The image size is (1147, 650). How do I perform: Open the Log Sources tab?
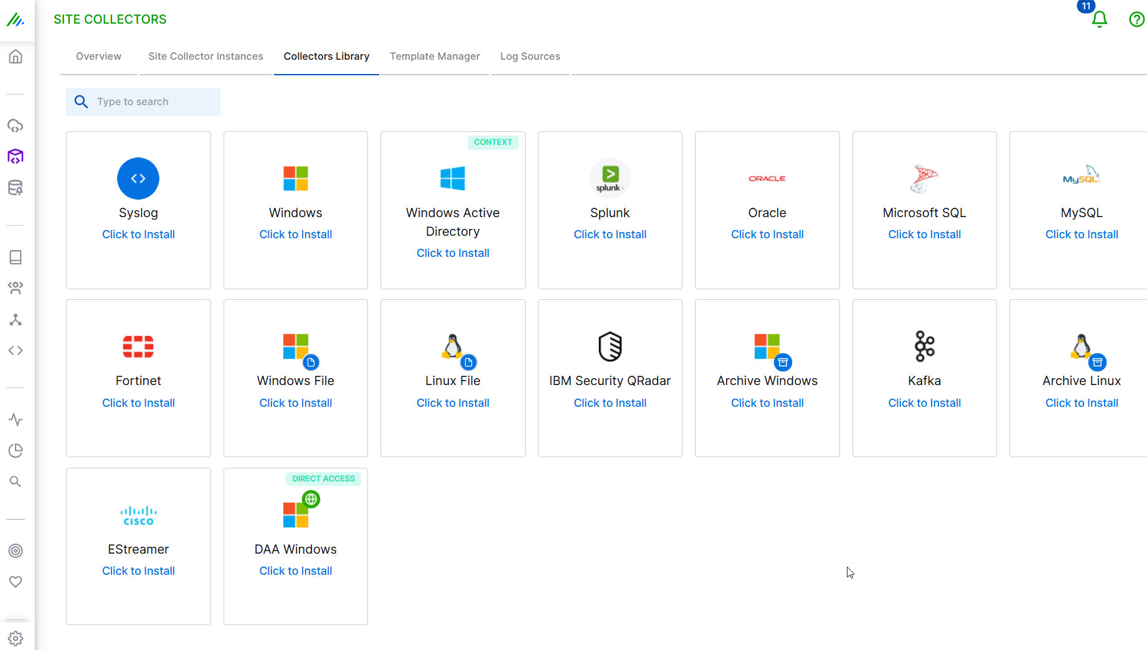click(x=530, y=56)
